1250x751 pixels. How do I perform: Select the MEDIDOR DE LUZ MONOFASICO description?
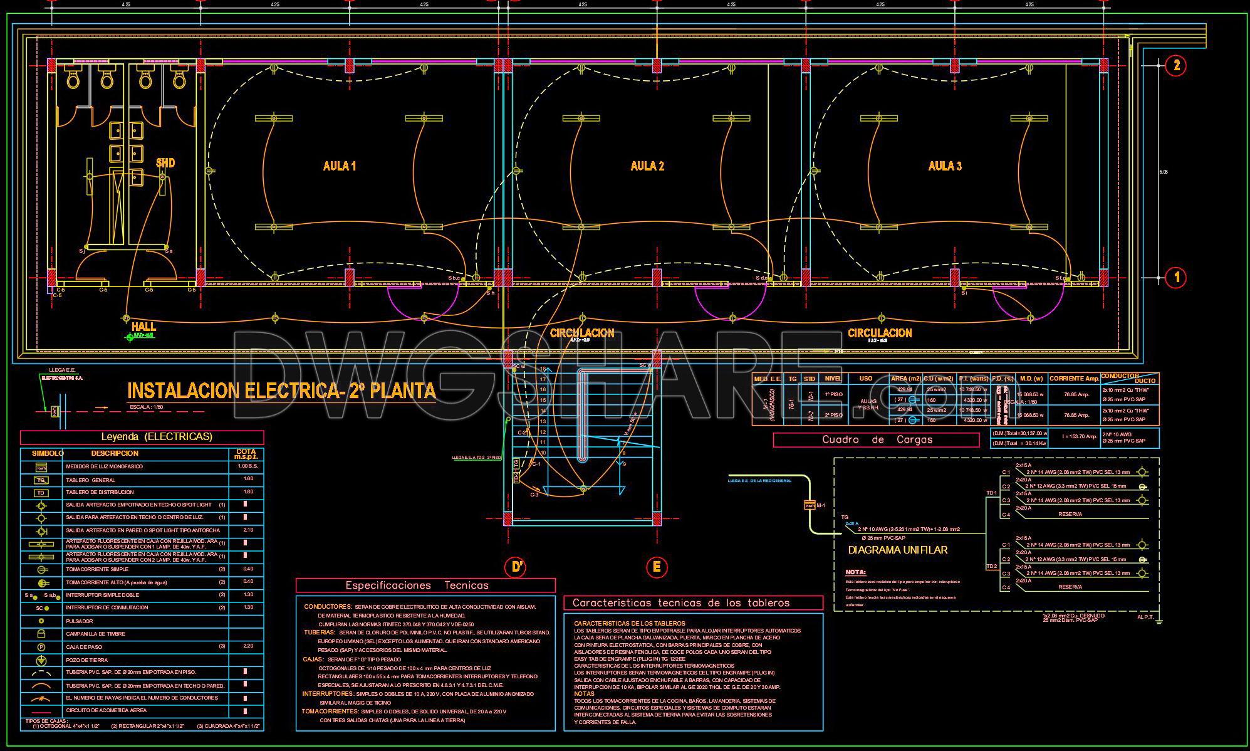pos(104,467)
